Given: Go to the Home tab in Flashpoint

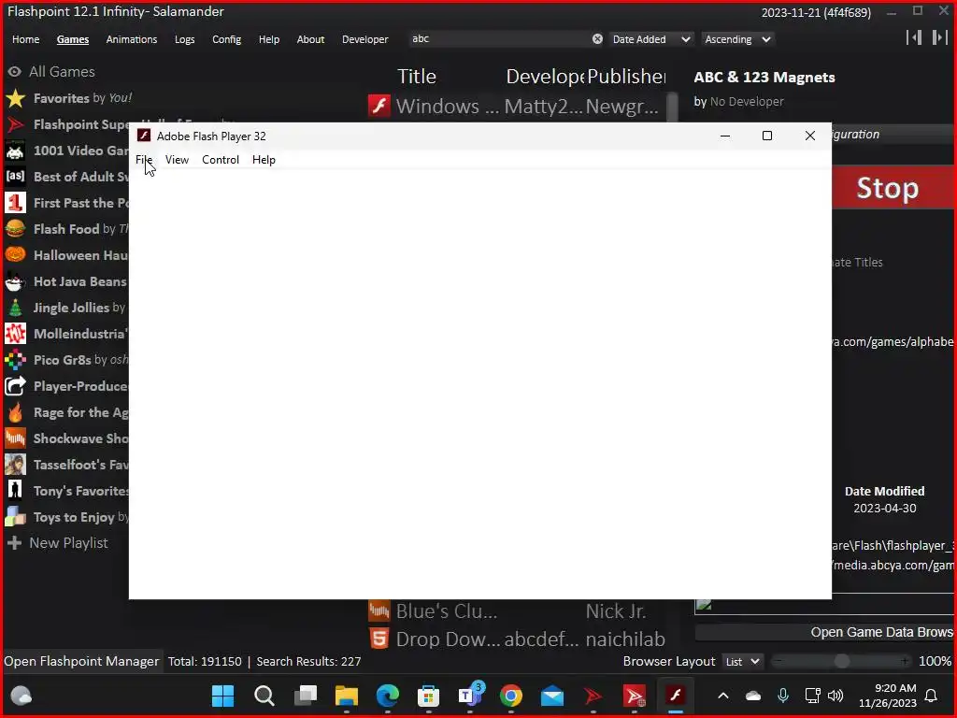Looking at the screenshot, I should (25, 39).
